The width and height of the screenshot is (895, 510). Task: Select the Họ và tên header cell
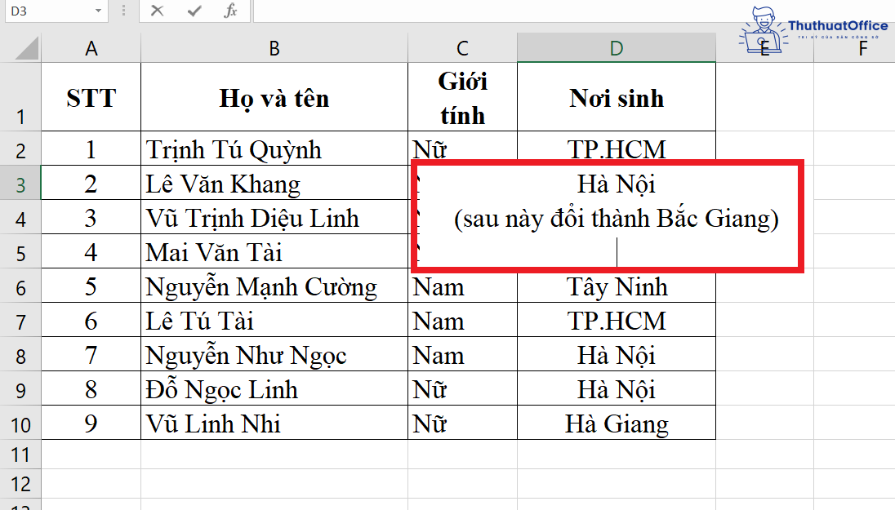point(274,96)
